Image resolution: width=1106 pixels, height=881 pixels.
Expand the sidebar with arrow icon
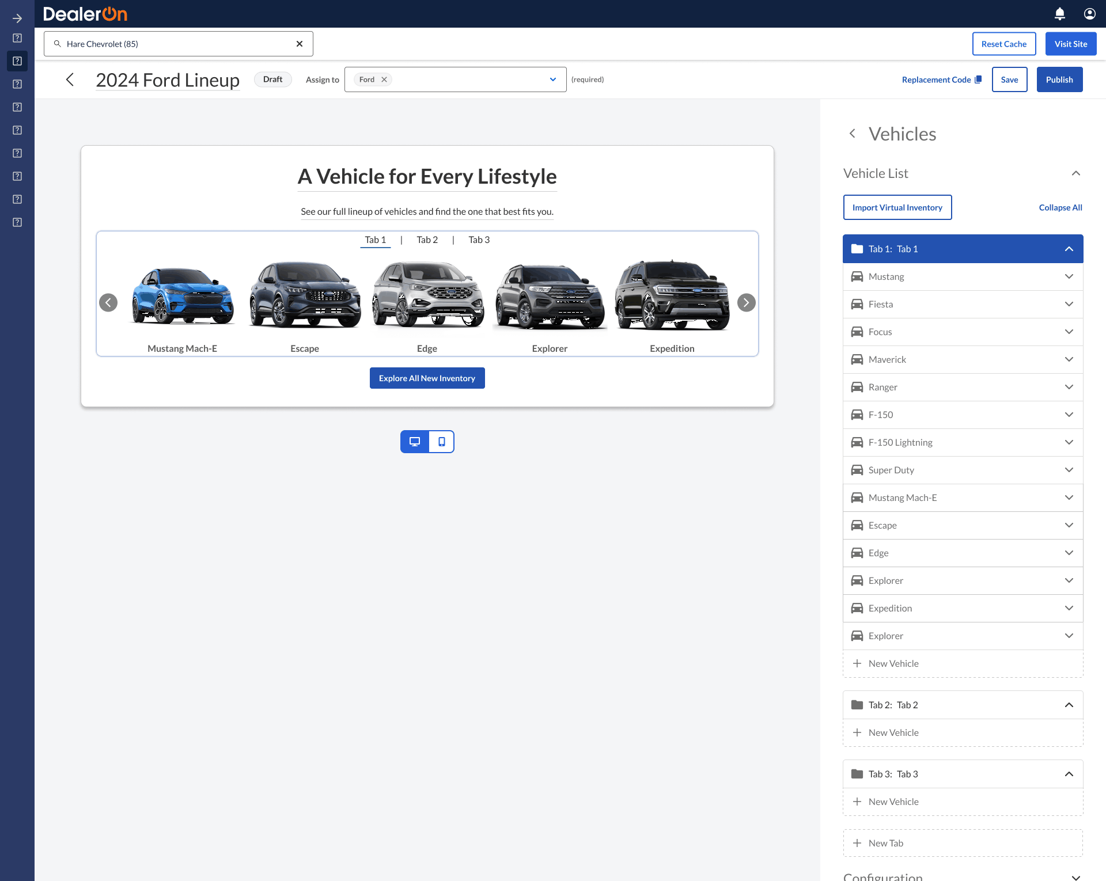[17, 18]
